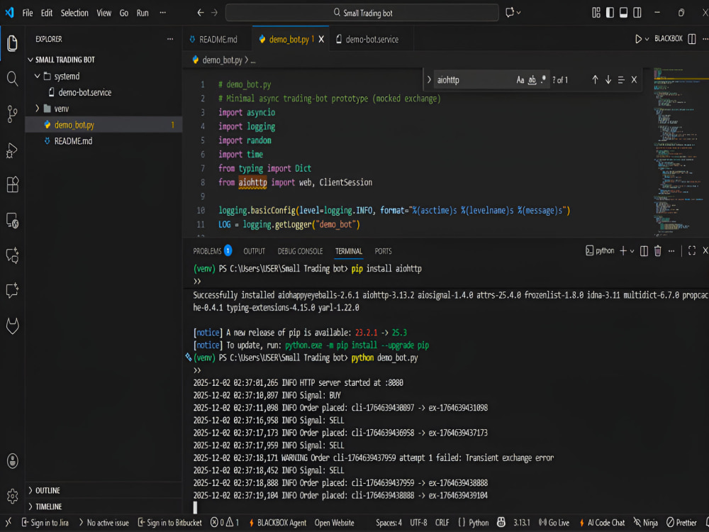The image size is (709, 532).
Task: Select README.md in the explorer tree
Action: 73,141
